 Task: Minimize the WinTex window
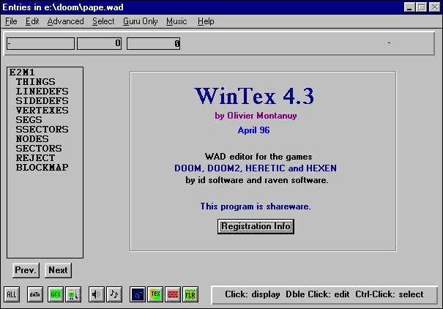tap(409, 7)
